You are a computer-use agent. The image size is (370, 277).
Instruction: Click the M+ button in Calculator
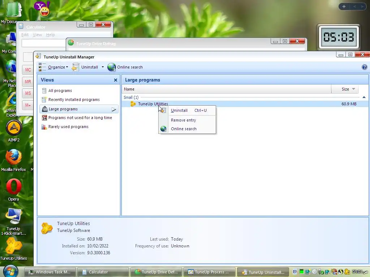pos(28,105)
